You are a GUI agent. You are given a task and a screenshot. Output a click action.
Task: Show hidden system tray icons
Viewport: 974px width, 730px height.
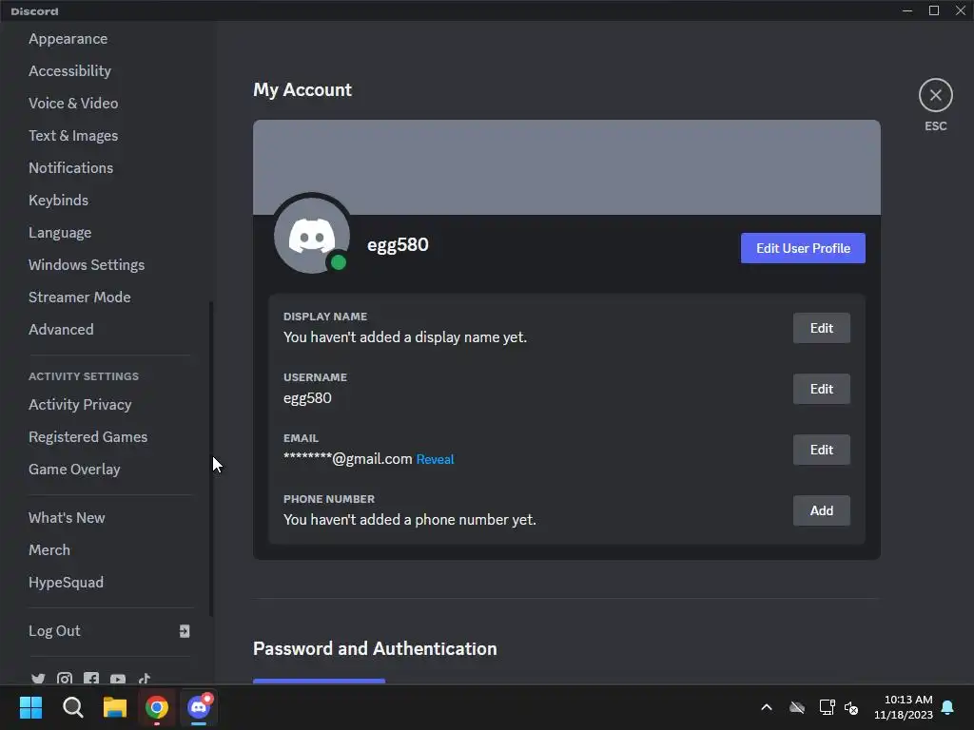[767, 707]
